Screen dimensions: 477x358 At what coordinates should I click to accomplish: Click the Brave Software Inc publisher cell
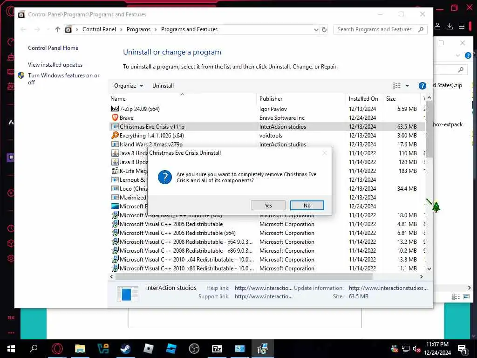pyautogui.click(x=282, y=117)
